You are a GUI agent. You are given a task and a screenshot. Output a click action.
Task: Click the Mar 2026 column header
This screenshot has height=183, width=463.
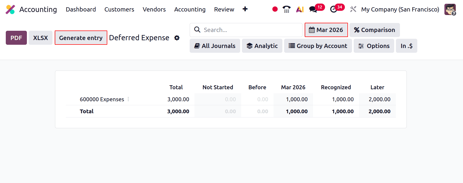pos(293,87)
